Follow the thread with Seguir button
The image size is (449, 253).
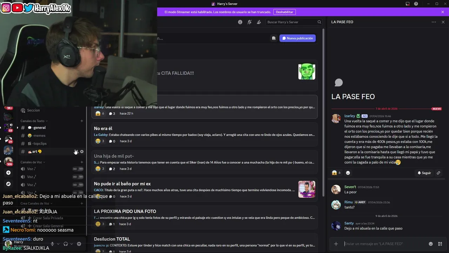[x=424, y=173]
